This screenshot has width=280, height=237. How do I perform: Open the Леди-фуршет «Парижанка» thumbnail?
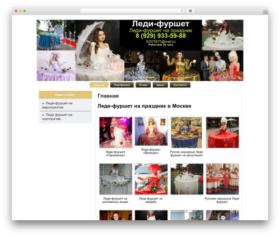click(x=116, y=132)
